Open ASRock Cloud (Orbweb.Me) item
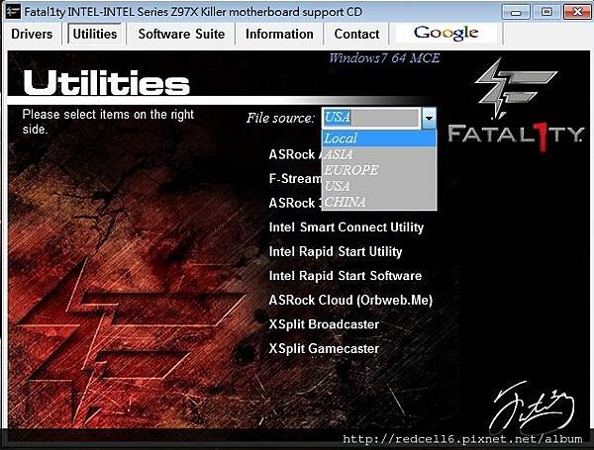Screen dimensions: 594x450 tap(350, 300)
